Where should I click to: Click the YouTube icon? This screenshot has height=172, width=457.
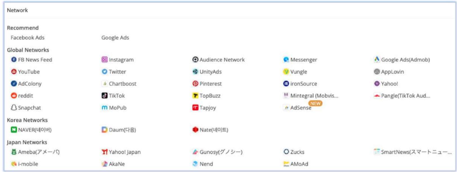tap(14, 72)
